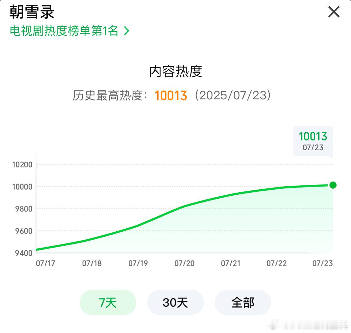
Task: Click the 10200 y-axis value
Action: click(22, 165)
